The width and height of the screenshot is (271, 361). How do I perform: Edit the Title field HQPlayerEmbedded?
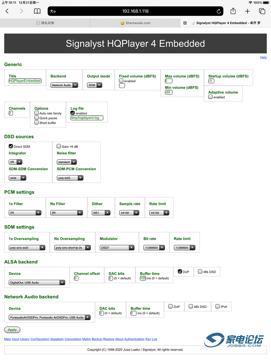pyautogui.click(x=25, y=81)
